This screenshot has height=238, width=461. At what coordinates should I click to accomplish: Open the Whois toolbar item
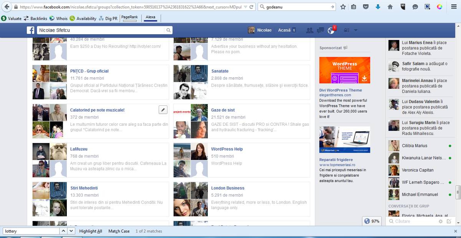(x=58, y=18)
